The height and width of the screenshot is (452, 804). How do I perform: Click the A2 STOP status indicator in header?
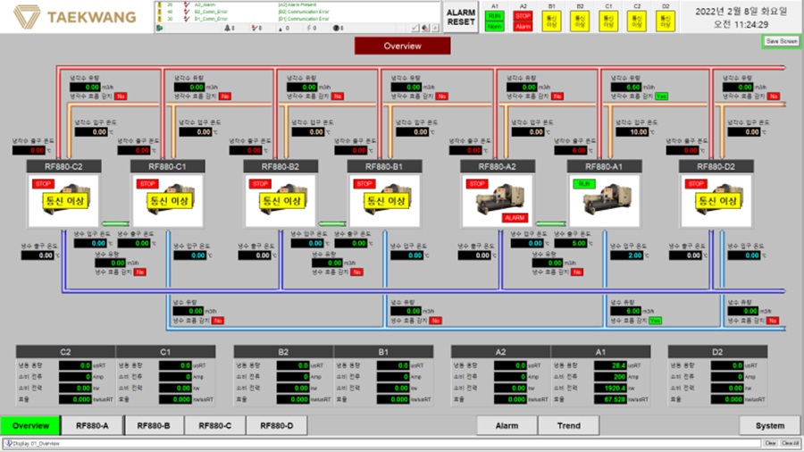click(523, 16)
